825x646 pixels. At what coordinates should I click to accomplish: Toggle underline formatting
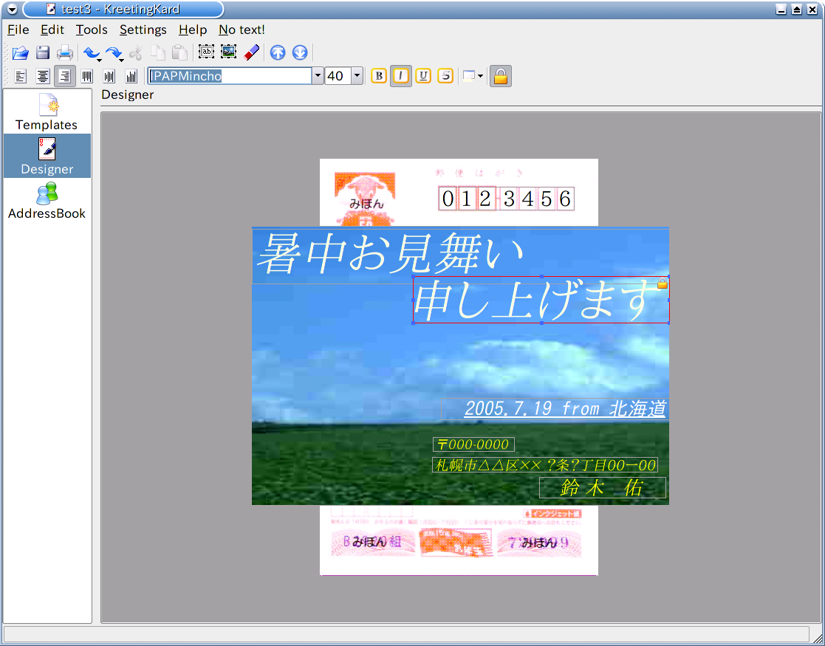click(x=423, y=76)
